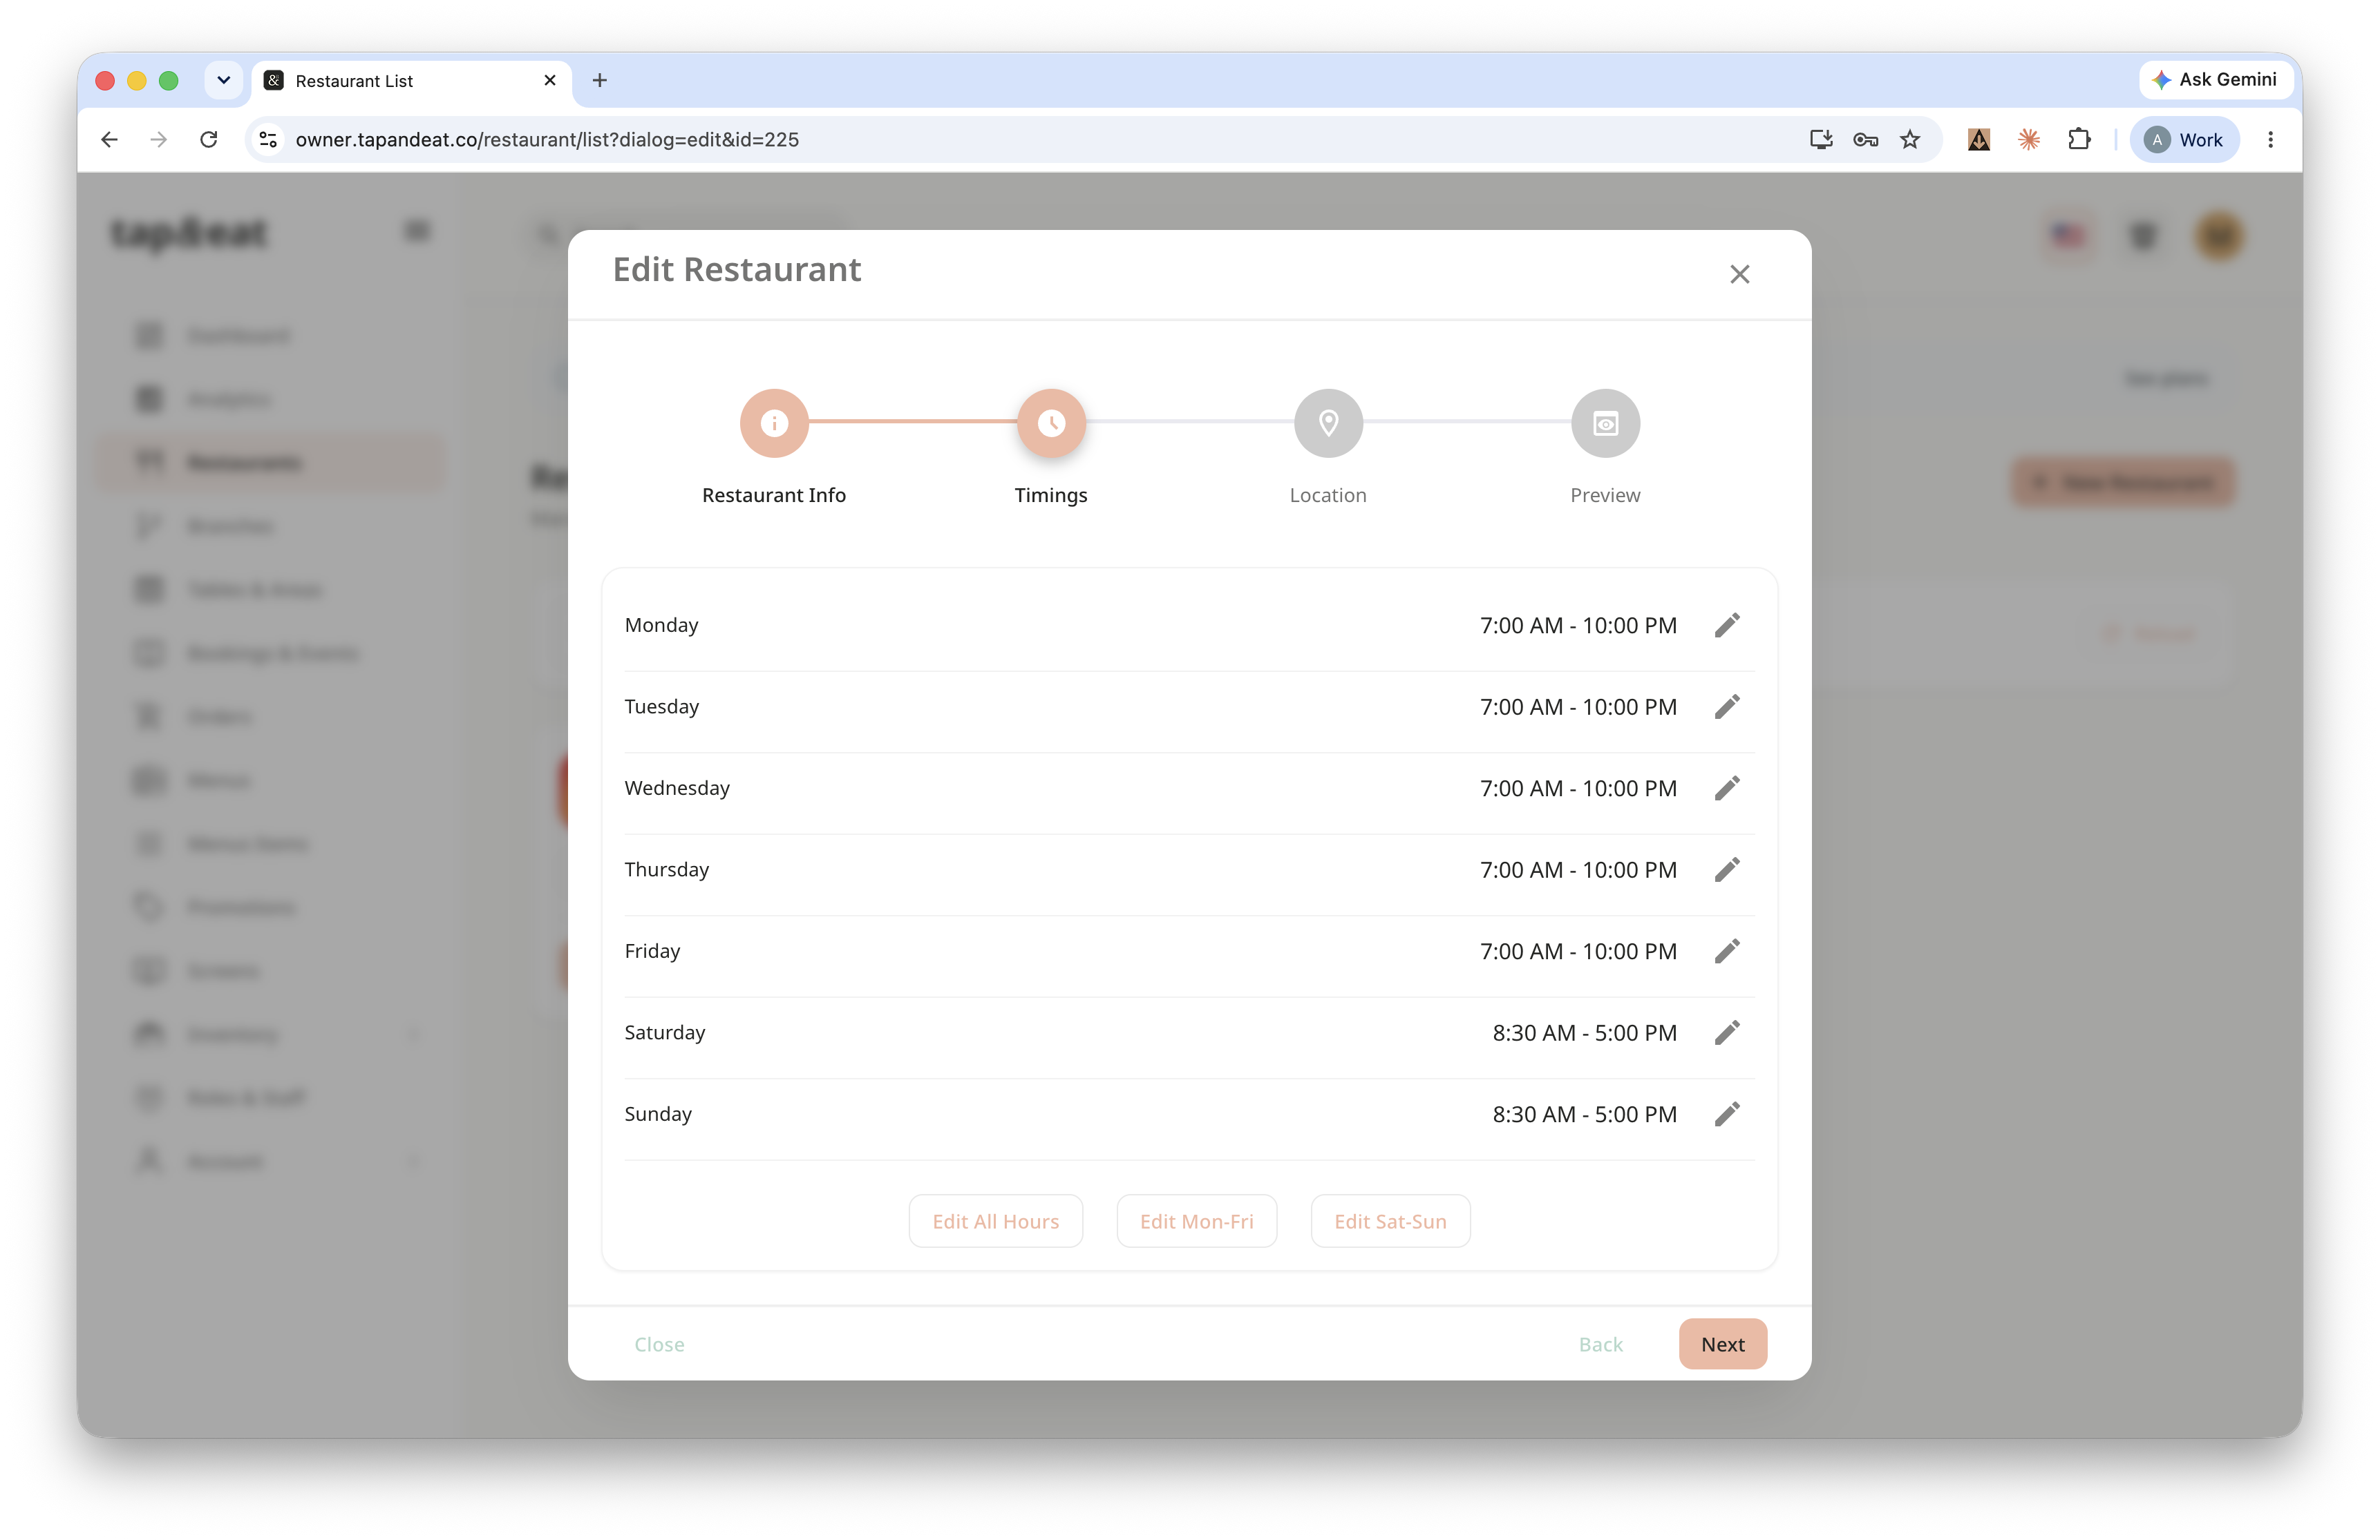Go back with the Back button
The width and height of the screenshot is (2380, 1540).
click(1600, 1344)
